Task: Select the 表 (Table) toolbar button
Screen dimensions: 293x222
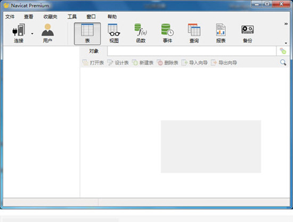Action: [x=87, y=34]
